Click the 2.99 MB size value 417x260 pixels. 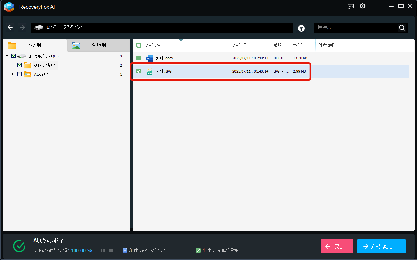299,71
